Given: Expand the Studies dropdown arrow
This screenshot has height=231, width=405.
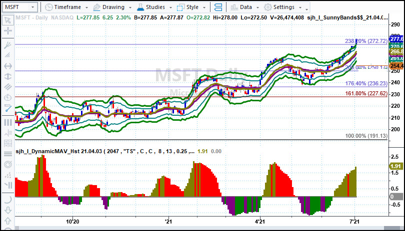Looking at the screenshot, I should point(170,8).
